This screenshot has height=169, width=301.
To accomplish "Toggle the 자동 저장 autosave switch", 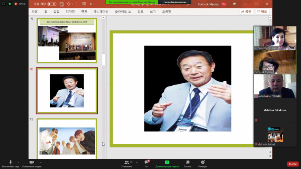I will click(x=51, y=4).
